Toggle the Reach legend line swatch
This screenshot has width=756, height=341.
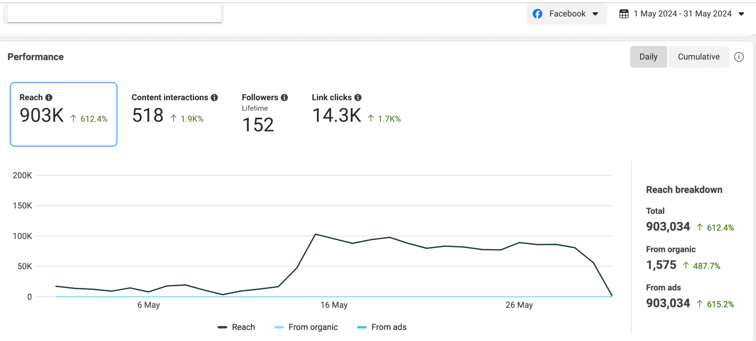coord(222,327)
